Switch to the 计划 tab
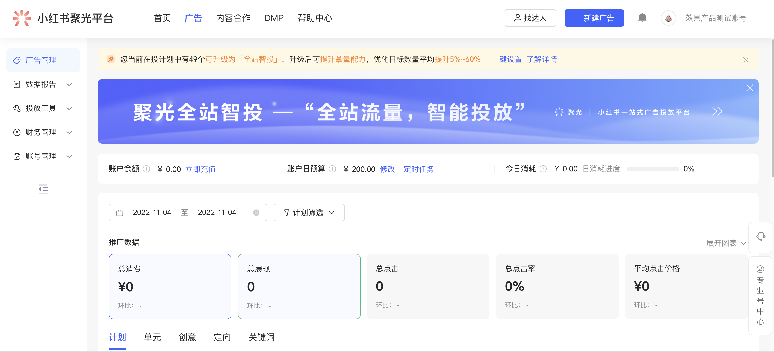 (117, 337)
